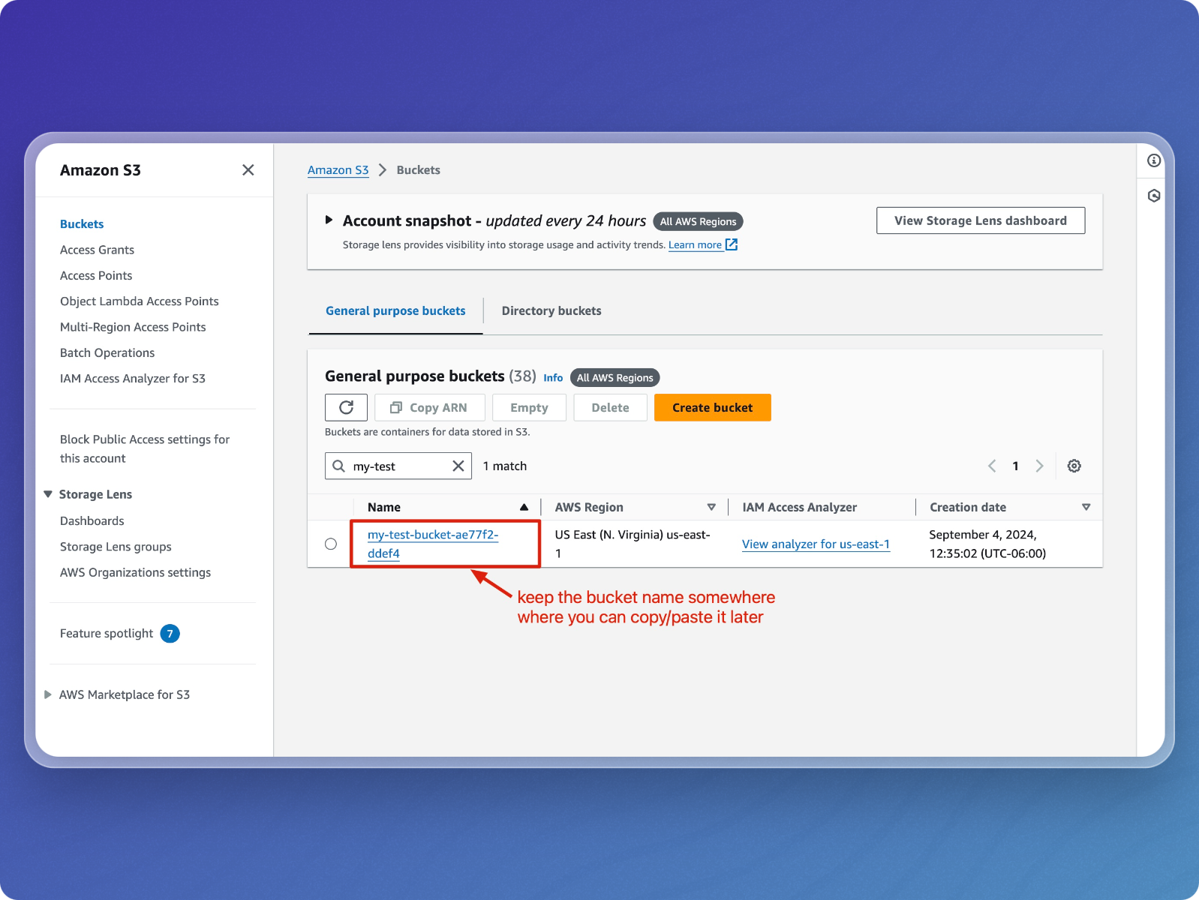Image resolution: width=1199 pixels, height=900 pixels.
Task: Open Storage Lens groups
Action: click(116, 547)
